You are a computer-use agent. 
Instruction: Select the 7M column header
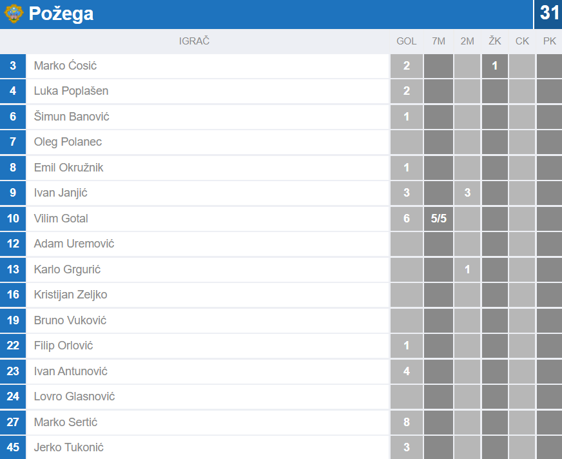438,41
